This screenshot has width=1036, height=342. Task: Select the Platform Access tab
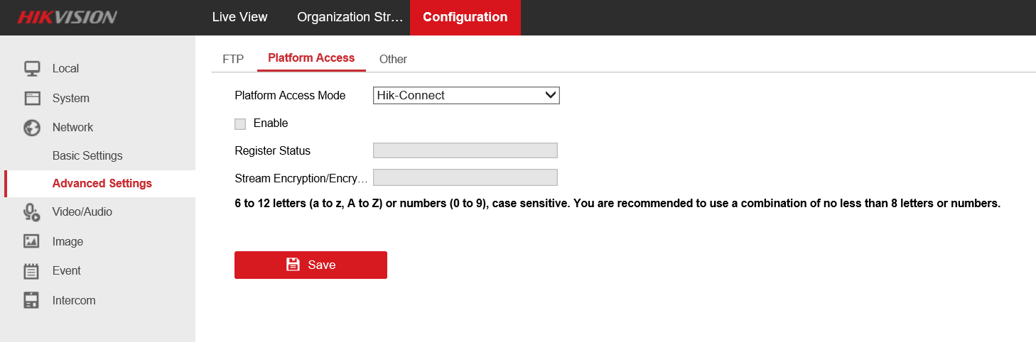pyautogui.click(x=311, y=58)
